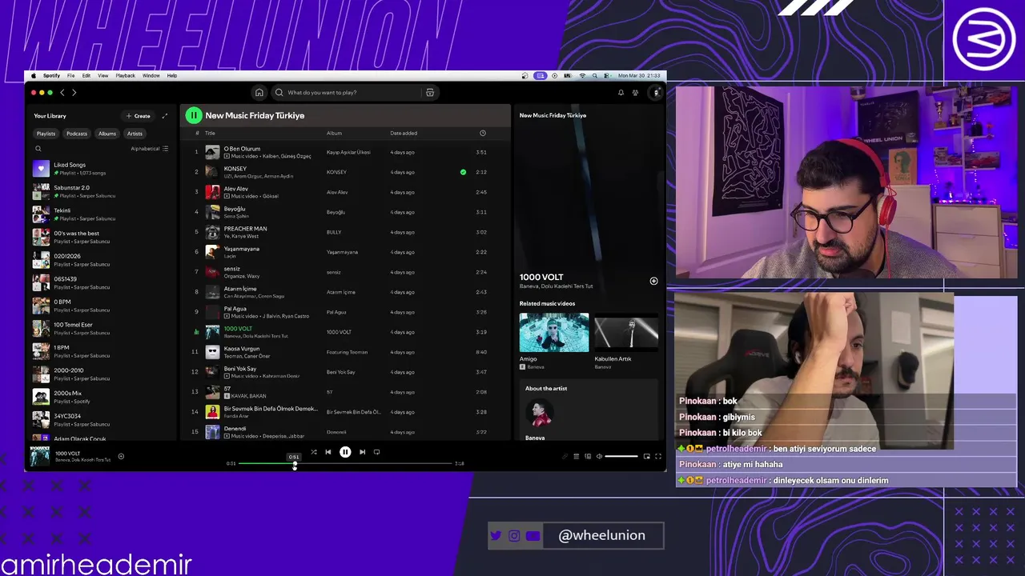Viewport: 1025px width, 576px height.
Task: Go forward with the right arrow
Action: (74, 92)
